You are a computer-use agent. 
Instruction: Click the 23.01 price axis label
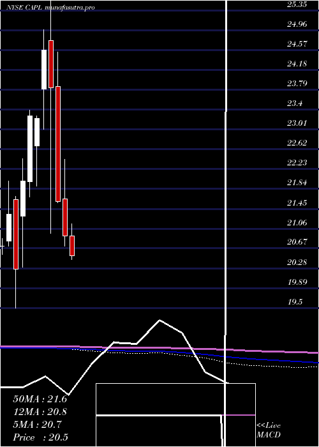[297, 123]
